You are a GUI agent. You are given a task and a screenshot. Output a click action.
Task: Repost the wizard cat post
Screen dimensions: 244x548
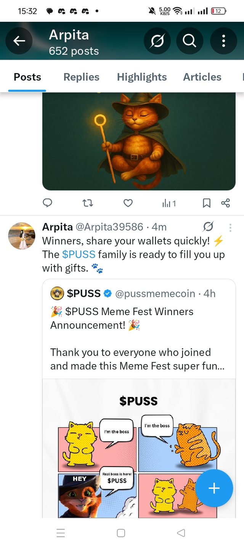click(x=88, y=203)
